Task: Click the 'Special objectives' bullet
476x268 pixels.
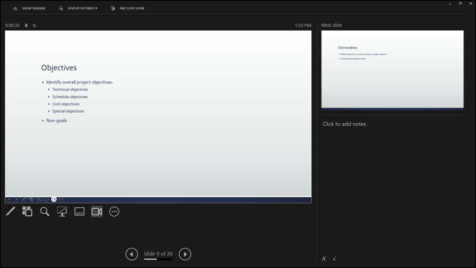Action: 68,111
